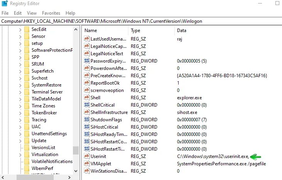
Task: Select the TileDataModel key
Action: tap(46, 99)
